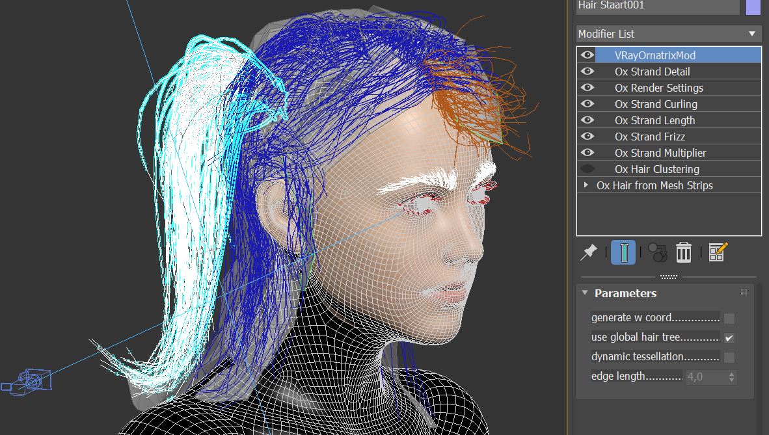Viewport: 769px width, 435px height.
Task: Remove modifier using trash can icon
Action: 683,252
